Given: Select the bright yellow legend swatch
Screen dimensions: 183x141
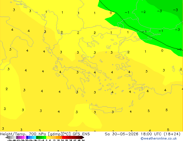Looking at the screenshot, I should [47, 138].
